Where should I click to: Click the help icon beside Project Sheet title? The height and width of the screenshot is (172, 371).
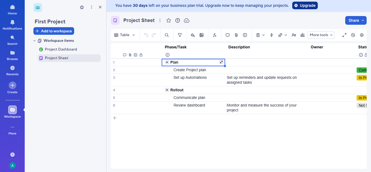(x=178, y=20)
